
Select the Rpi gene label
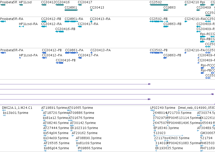(x=203, y=2)
